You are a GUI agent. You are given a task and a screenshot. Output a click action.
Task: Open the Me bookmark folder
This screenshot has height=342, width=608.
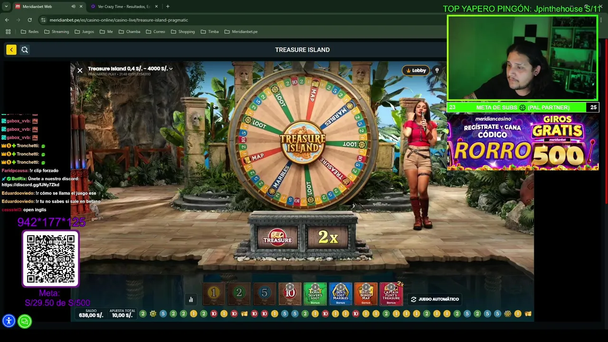[x=106, y=32]
